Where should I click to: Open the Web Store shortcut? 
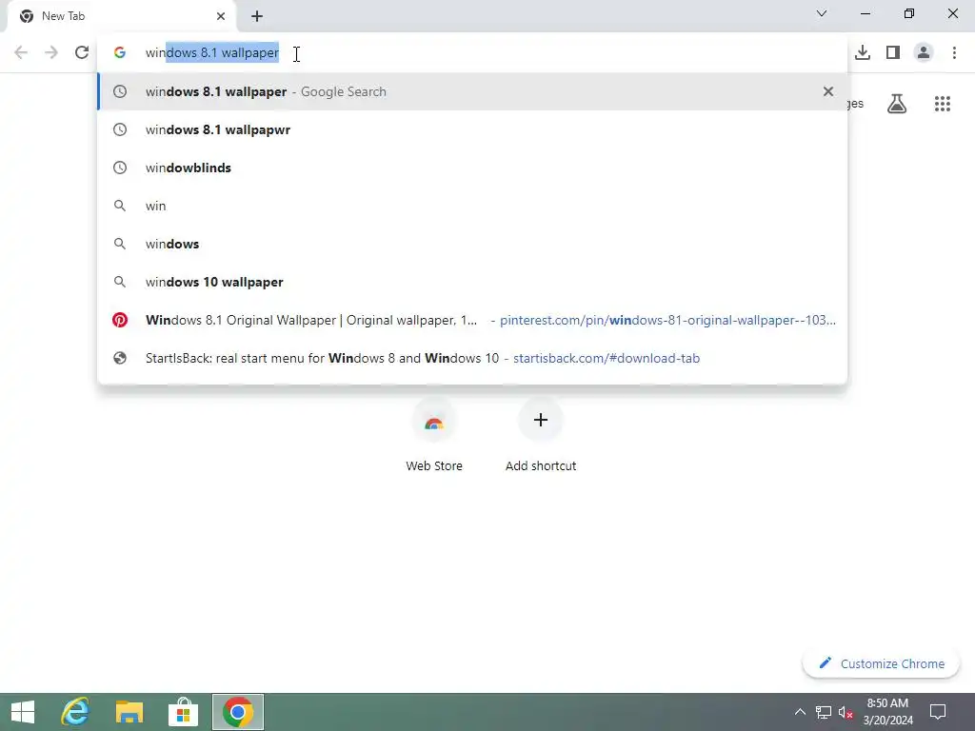click(x=434, y=435)
